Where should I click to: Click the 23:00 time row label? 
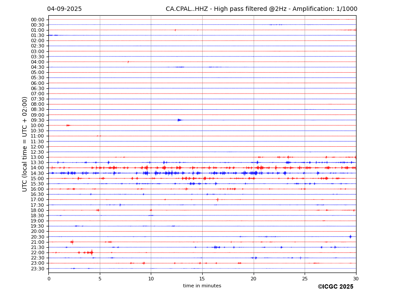point(37,263)
